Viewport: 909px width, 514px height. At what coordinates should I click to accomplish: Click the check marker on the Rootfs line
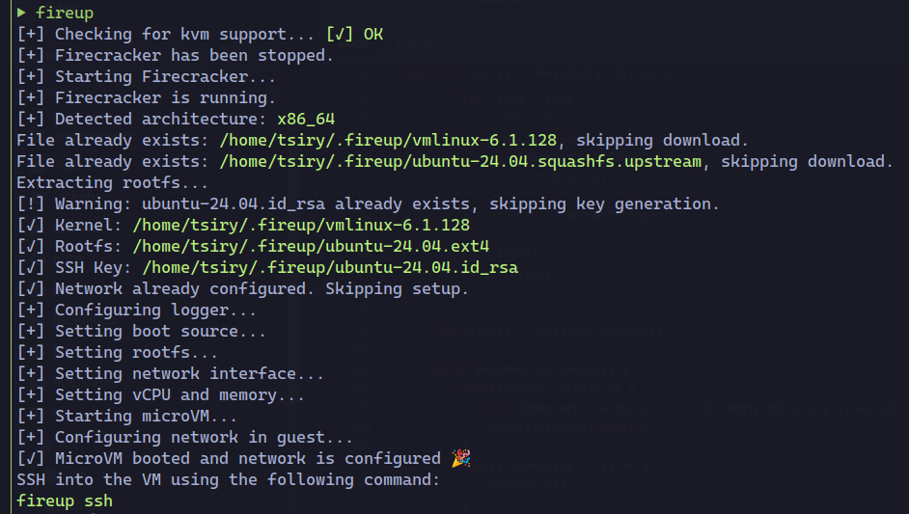[30, 247]
